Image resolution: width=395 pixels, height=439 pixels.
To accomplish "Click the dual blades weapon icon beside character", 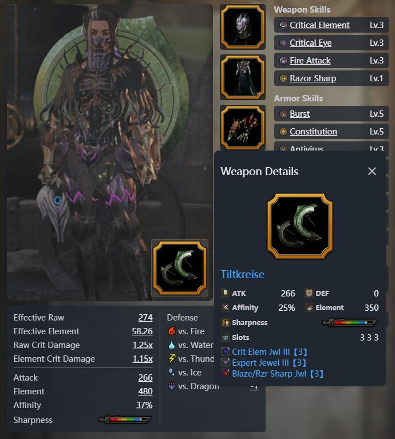I will click(x=180, y=268).
